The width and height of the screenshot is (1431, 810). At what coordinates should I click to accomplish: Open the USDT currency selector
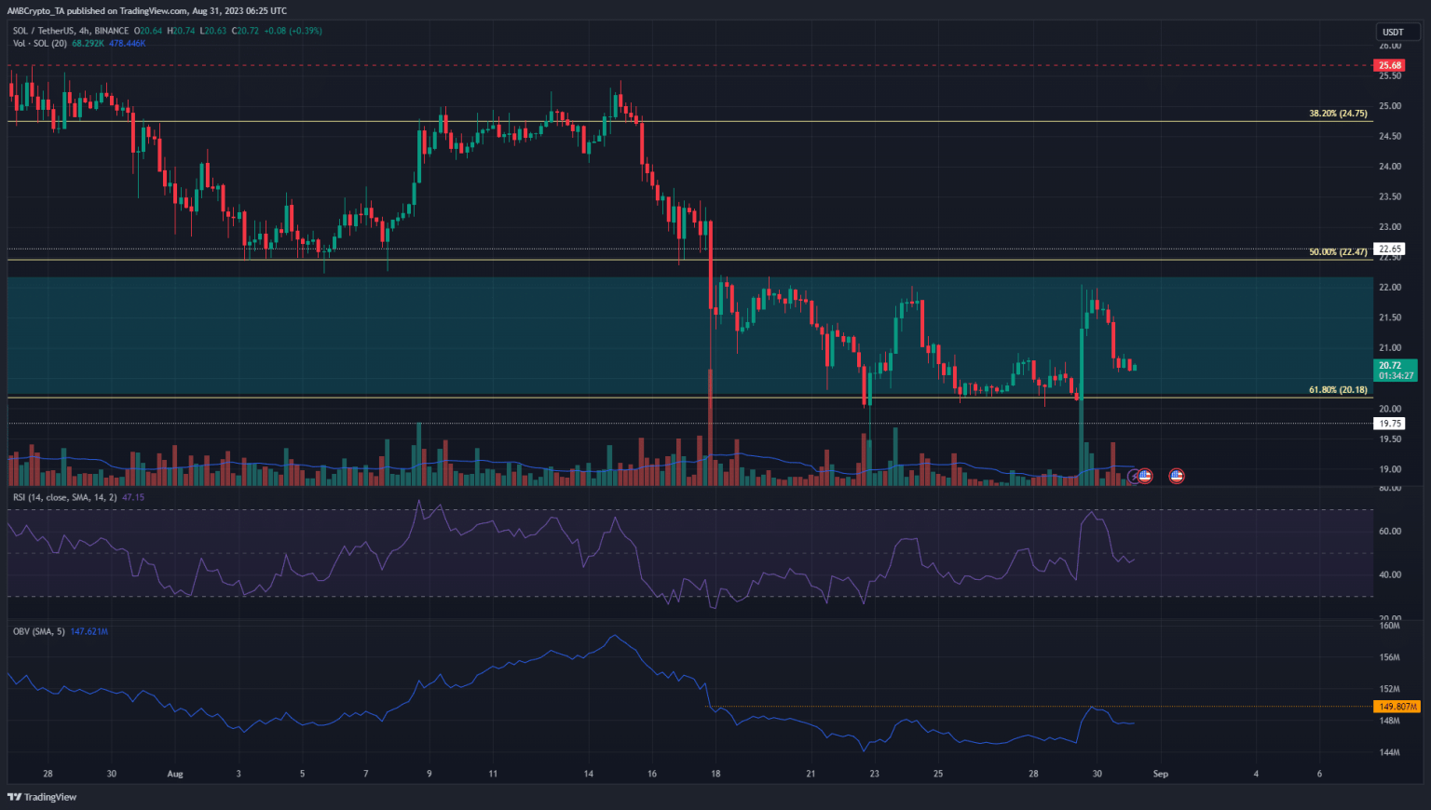tap(1393, 32)
